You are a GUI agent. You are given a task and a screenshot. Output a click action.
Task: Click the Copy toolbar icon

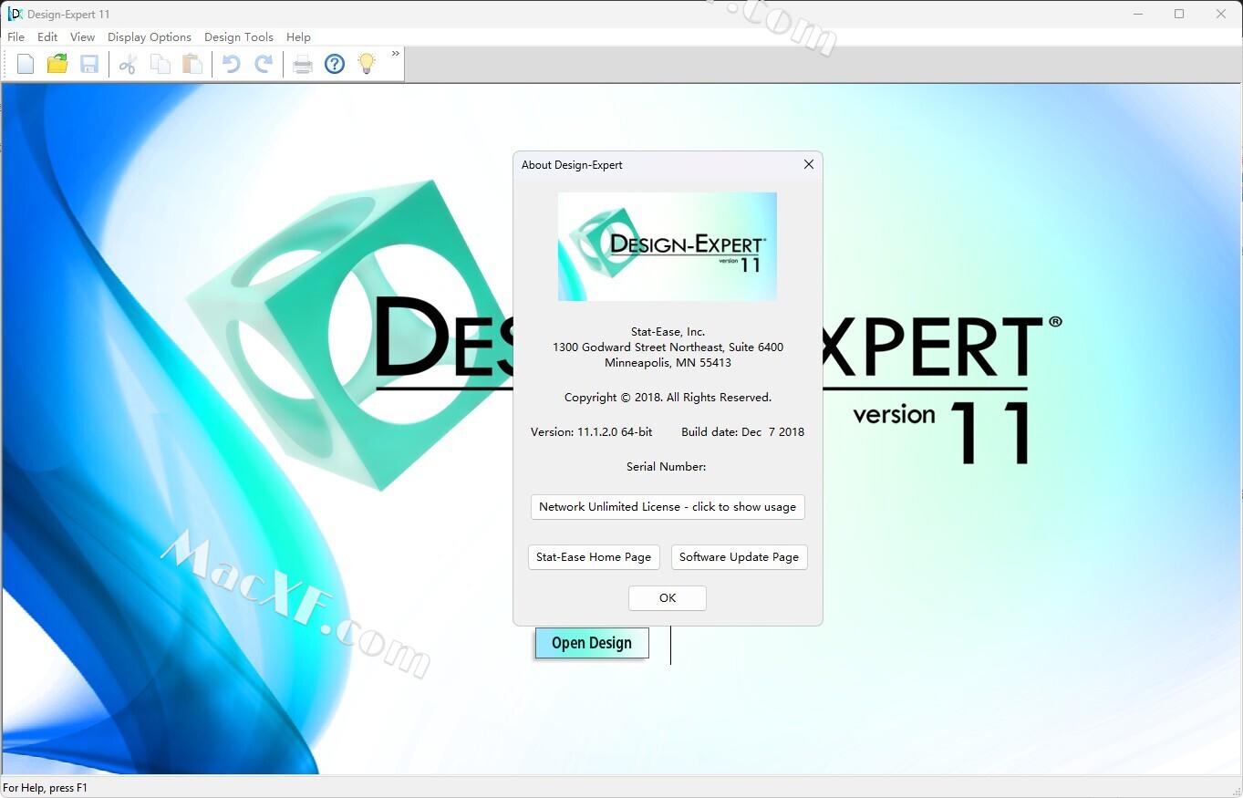161,64
